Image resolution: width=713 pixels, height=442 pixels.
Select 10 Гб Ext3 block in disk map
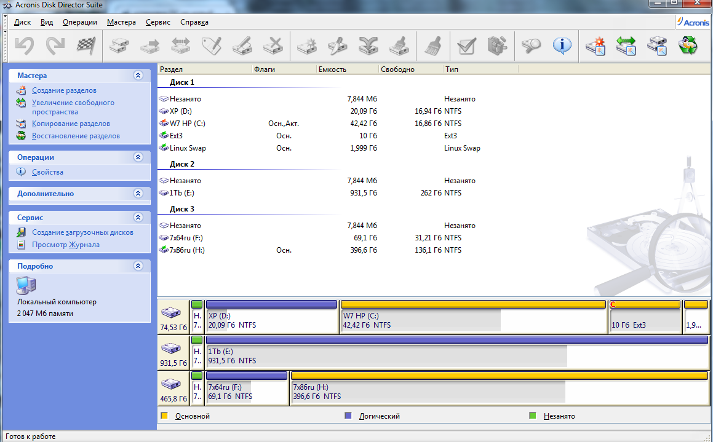[645, 317]
